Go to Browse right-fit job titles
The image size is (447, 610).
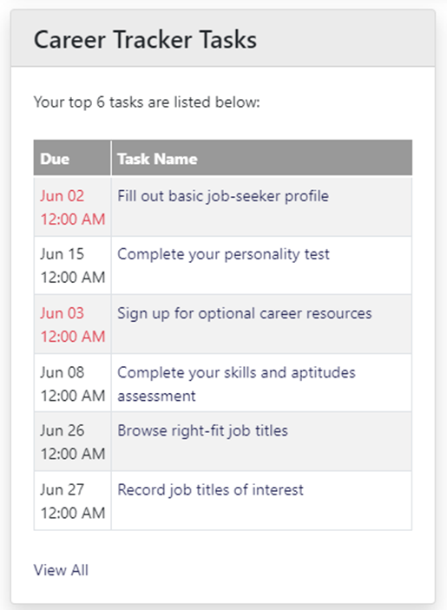pos(202,430)
